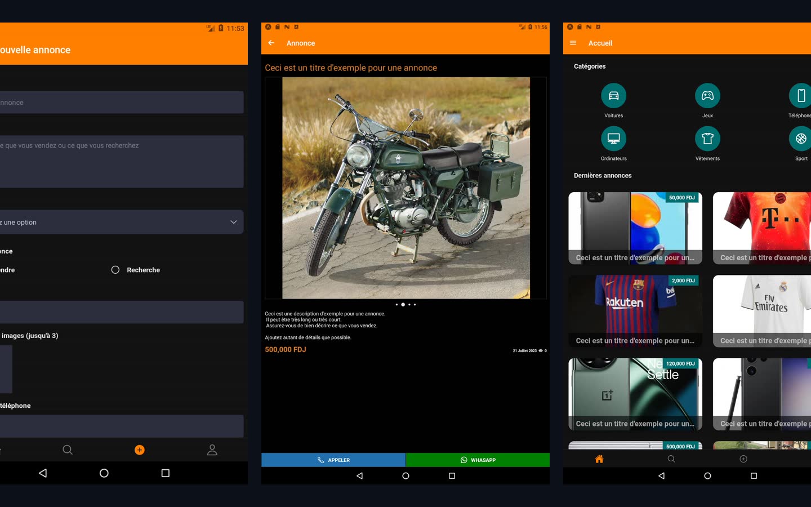Click the APPELER call button
Screen dimensions: 811x507
pyautogui.click(x=333, y=460)
